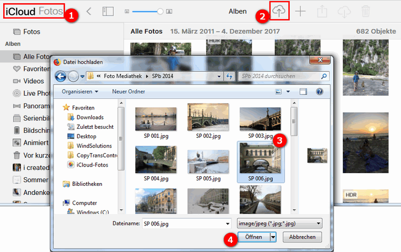Click iCloud Fotos title in the header

pos(34,11)
